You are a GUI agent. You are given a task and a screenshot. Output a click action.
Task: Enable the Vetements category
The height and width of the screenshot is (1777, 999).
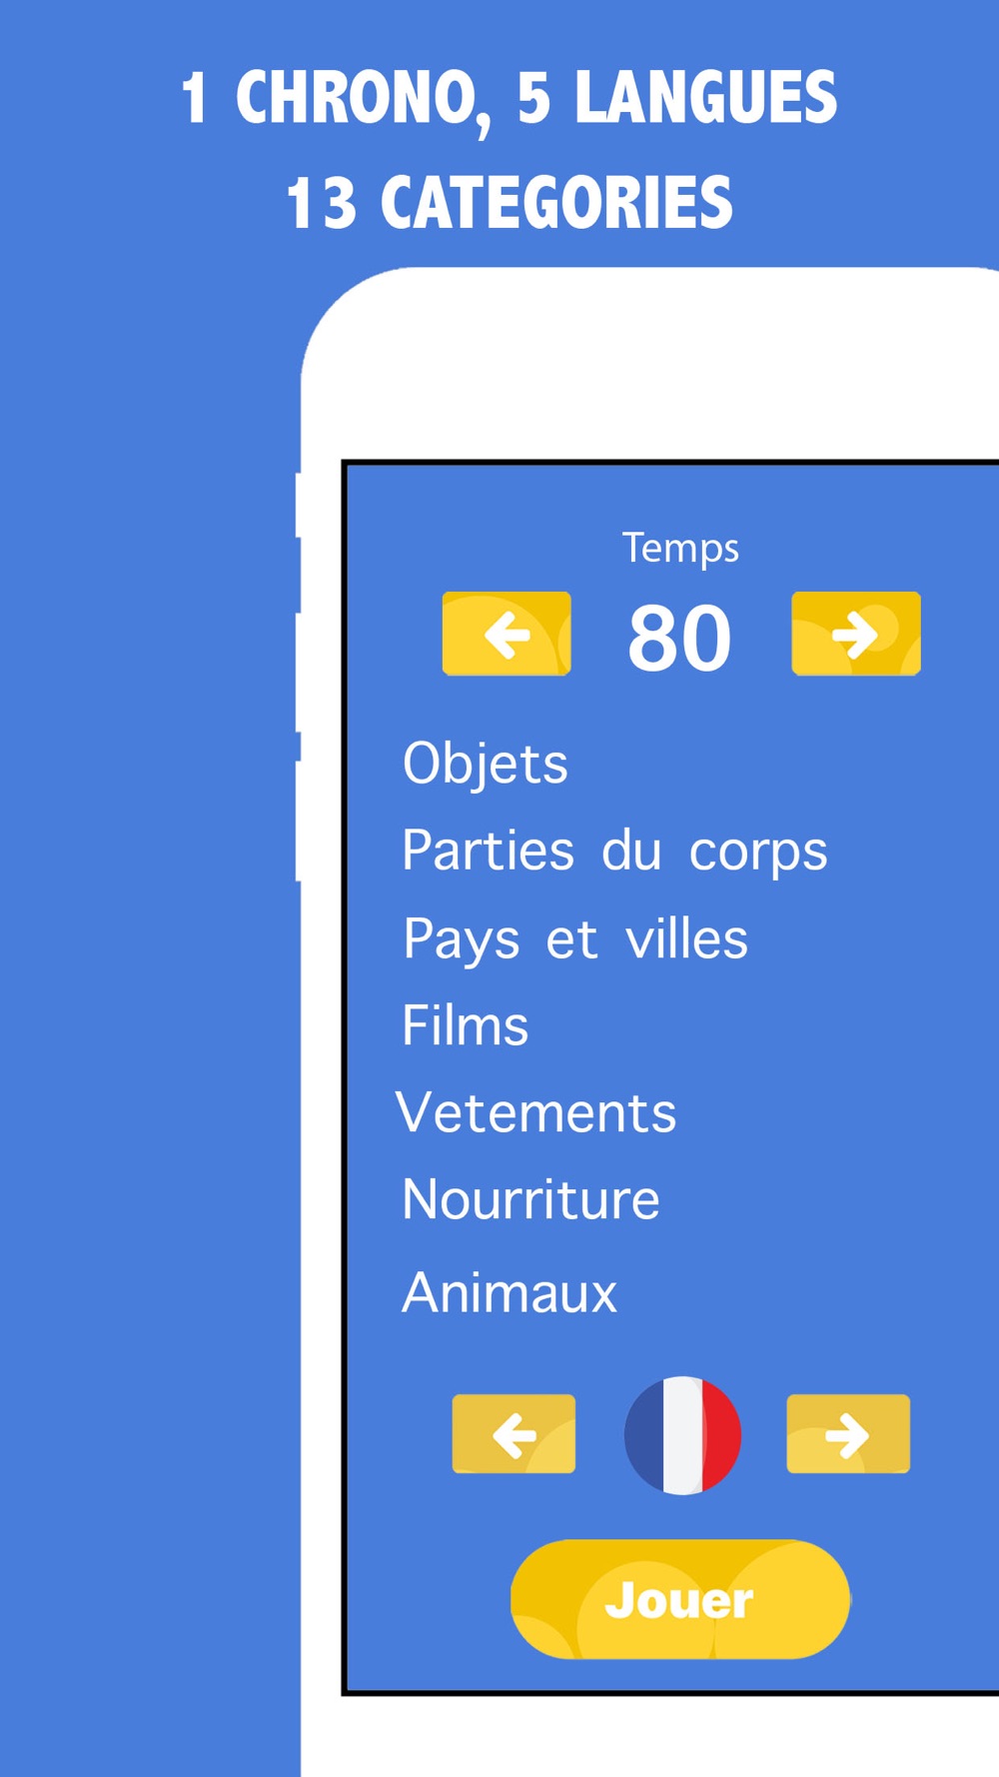pyautogui.click(x=536, y=1113)
